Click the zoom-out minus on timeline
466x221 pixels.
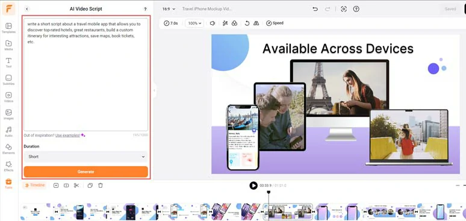[458, 185]
